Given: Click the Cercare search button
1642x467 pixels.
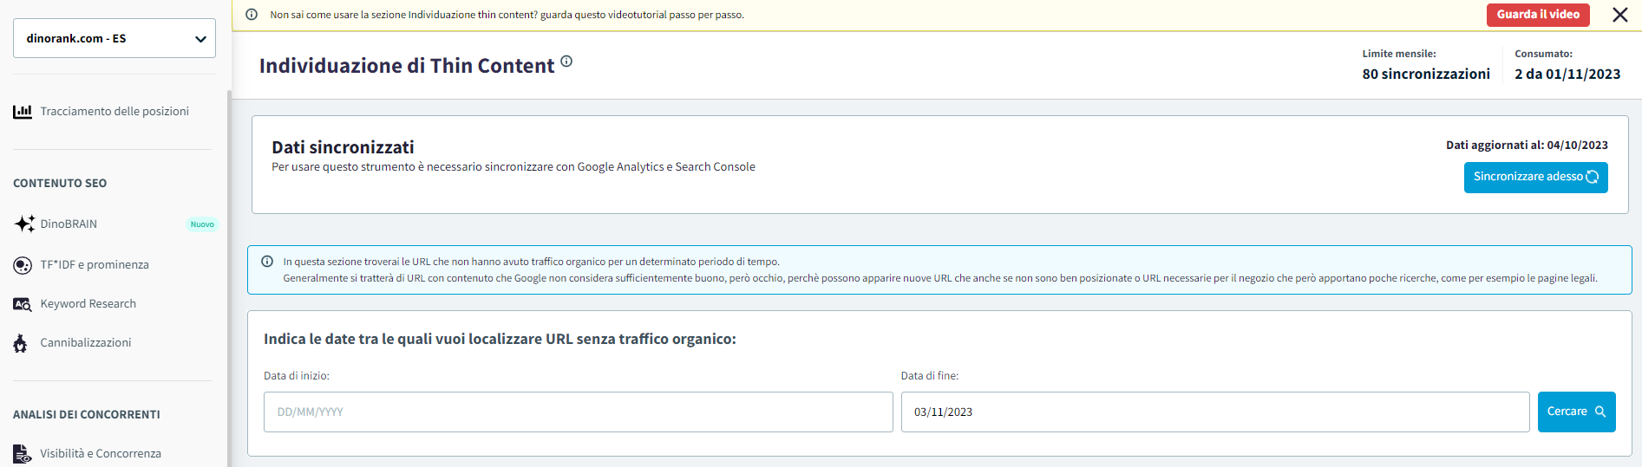Looking at the screenshot, I should (x=1575, y=412).
